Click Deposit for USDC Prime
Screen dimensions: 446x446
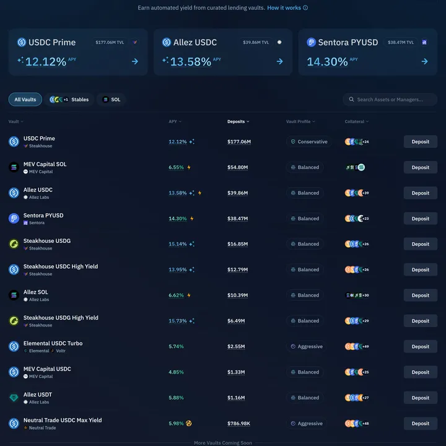(x=421, y=142)
